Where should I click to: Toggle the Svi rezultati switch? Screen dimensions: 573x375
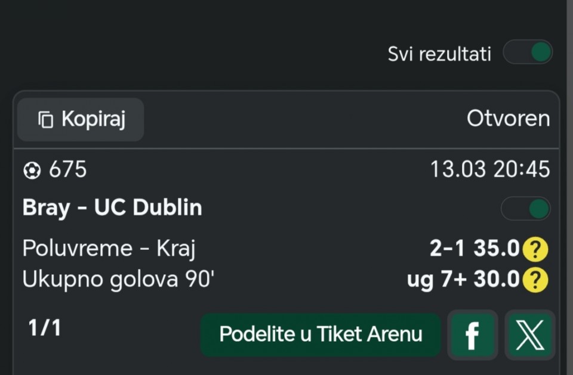[528, 53]
